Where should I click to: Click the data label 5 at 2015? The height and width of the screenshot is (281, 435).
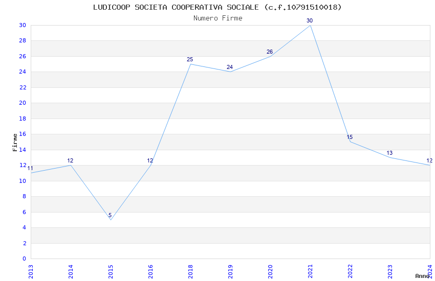[x=110, y=215]
